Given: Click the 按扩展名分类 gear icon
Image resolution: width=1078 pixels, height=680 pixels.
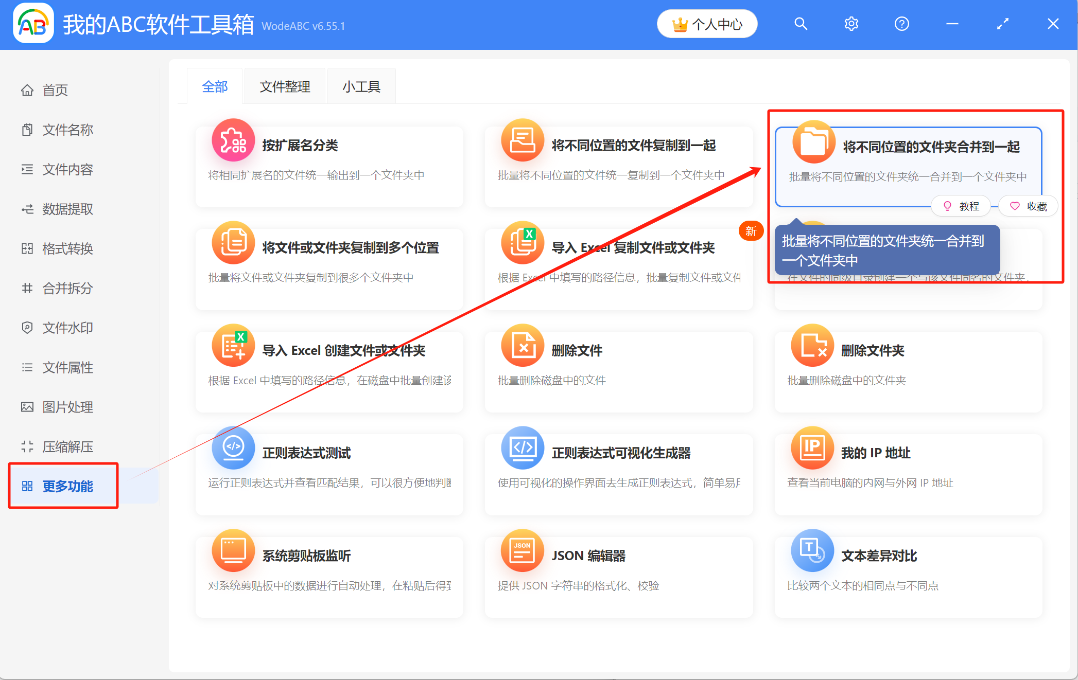Looking at the screenshot, I should tap(233, 139).
